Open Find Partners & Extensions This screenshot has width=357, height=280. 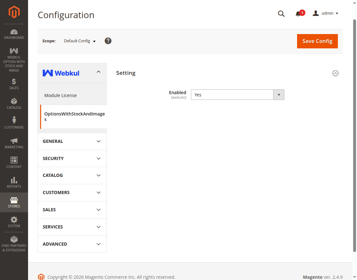[x=14, y=244]
